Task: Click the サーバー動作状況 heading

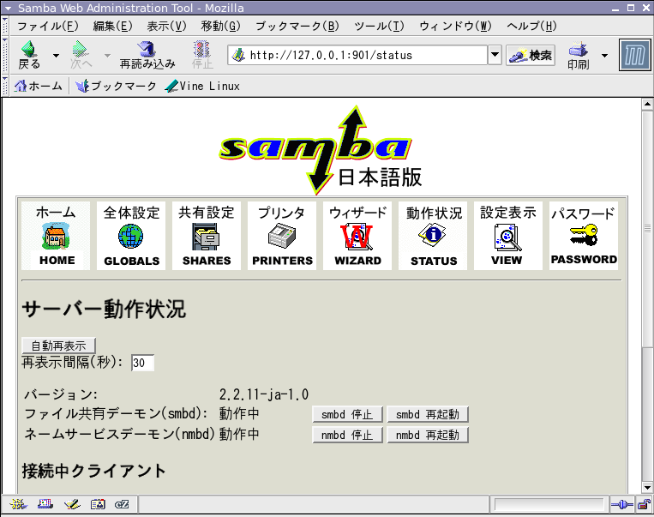Action: click(104, 310)
